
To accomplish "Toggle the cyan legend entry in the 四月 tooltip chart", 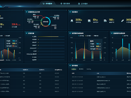I will 81,36.
